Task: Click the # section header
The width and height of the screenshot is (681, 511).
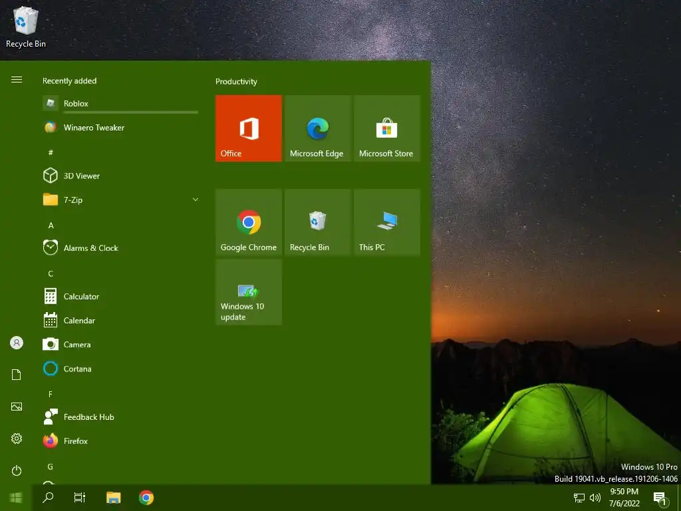Action: tap(51, 152)
